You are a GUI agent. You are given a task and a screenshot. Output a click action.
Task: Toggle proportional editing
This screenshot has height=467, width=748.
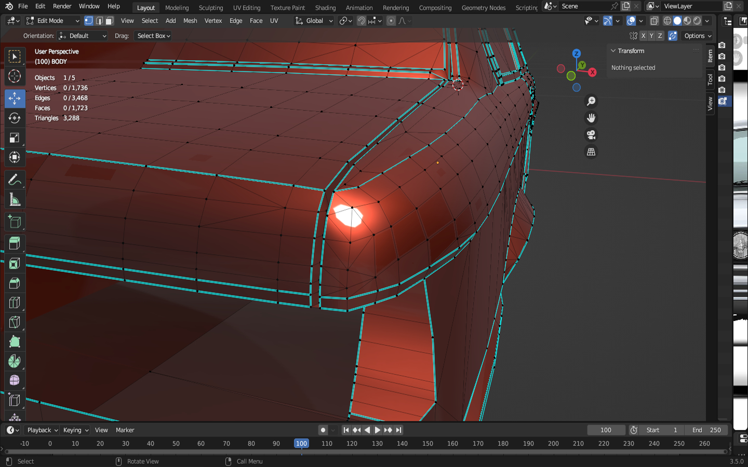point(391,21)
